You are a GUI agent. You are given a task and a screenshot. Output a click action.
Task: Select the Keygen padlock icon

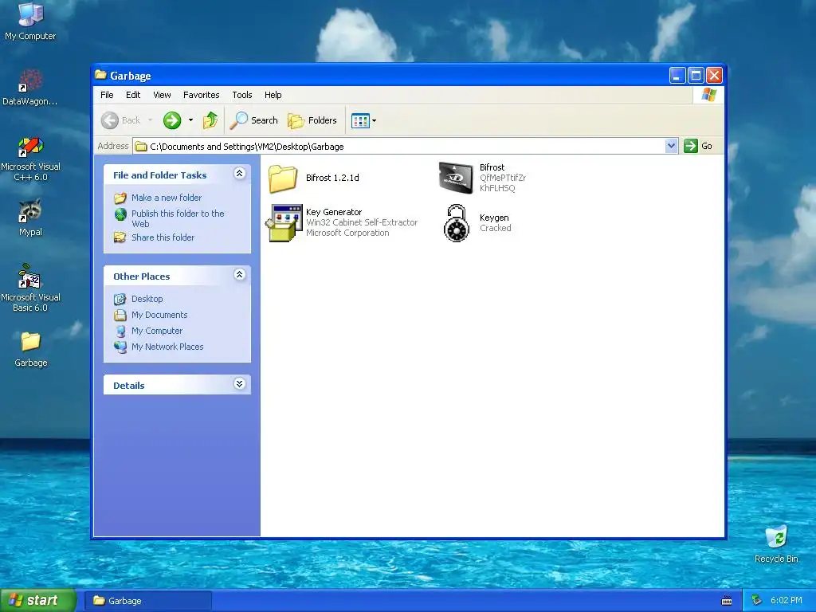[x=457, y=223]
